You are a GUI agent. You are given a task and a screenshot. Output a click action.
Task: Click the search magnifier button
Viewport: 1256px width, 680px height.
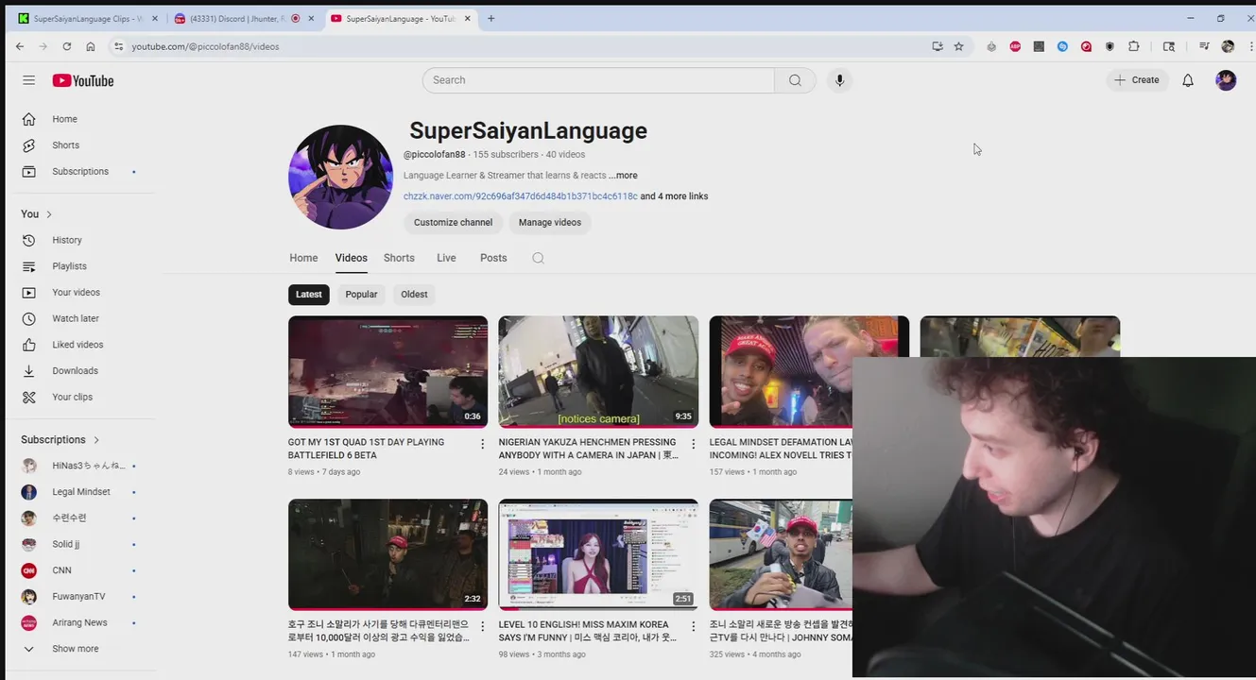(x=795, y=80)
